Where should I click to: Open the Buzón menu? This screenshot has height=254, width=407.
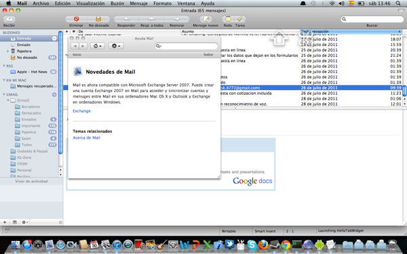[x=117, y=3]
